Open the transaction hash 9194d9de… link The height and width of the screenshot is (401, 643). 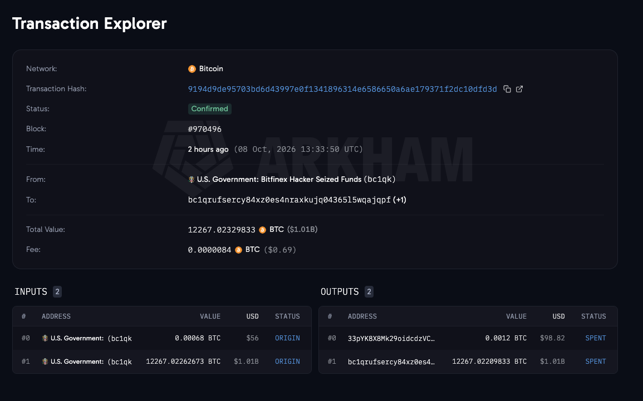342,89
